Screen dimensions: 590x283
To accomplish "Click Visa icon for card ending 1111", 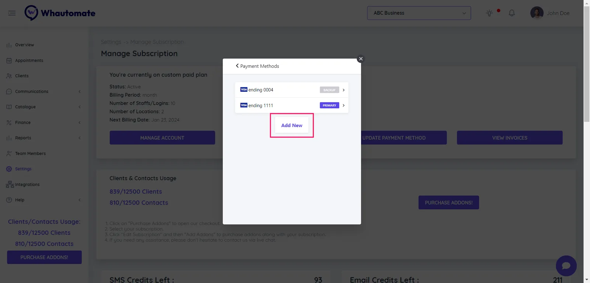I will click(244, 105).
